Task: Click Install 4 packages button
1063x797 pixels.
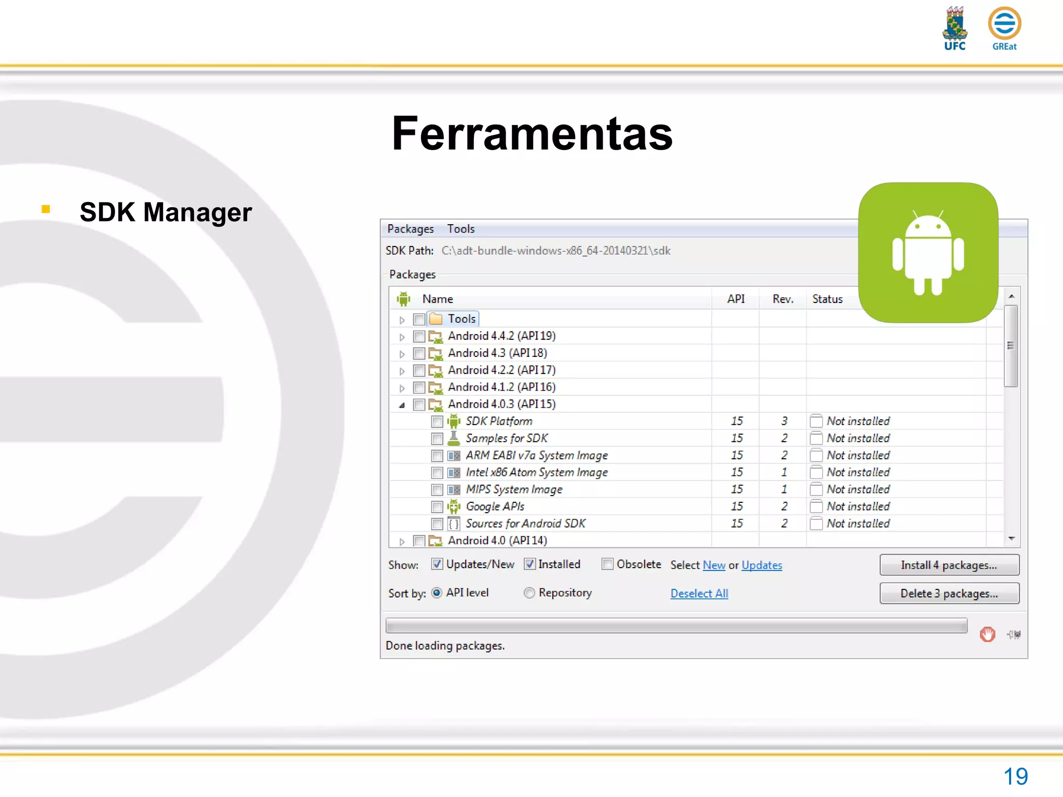Action: (949, 565)
